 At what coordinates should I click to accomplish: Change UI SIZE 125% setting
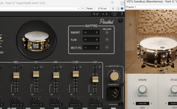point(114,14)
